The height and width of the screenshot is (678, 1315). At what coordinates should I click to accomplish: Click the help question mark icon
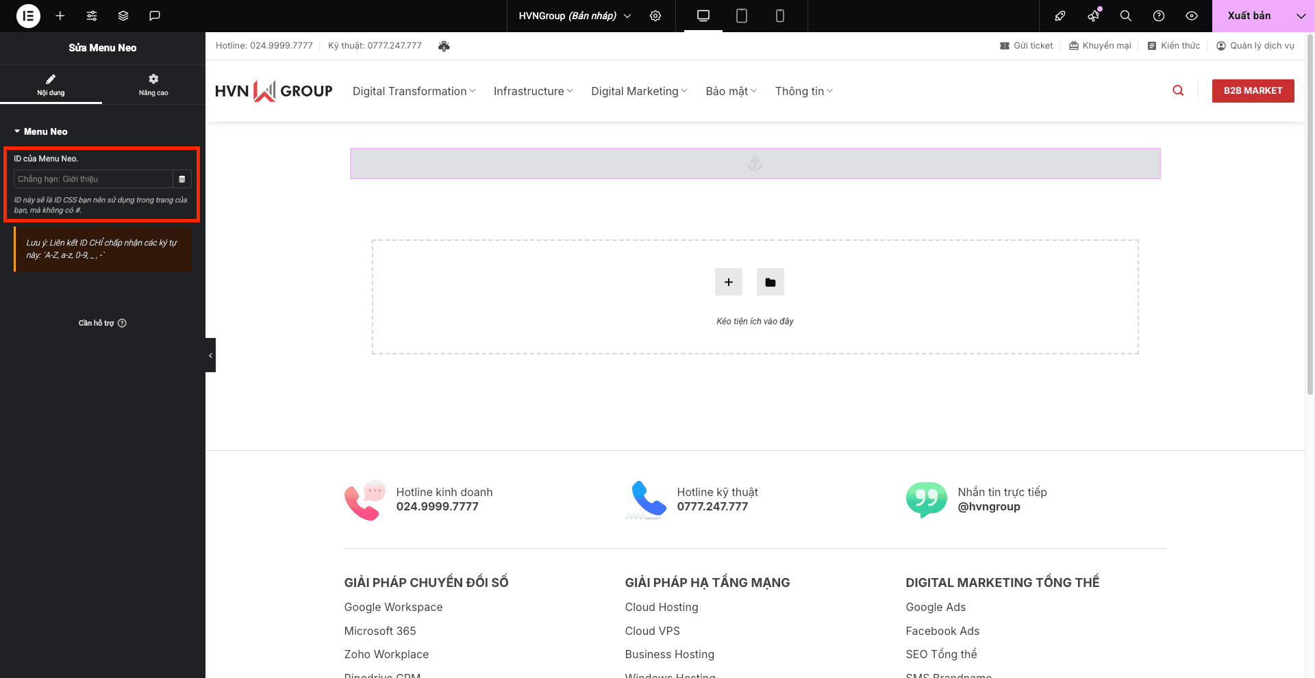pyautogui.click(x=1159, y=16)
